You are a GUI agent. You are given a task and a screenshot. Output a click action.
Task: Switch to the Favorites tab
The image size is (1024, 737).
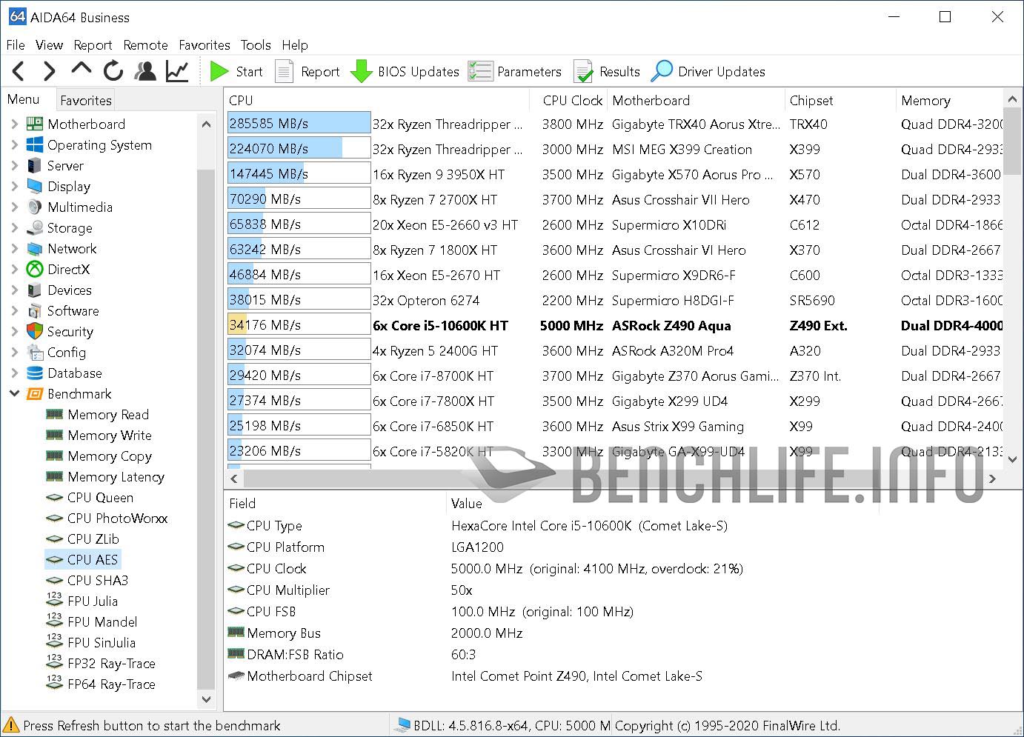point(86,101)
